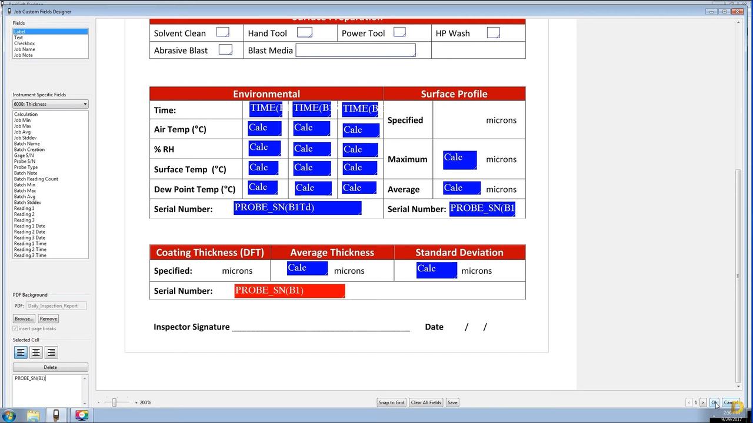Browse for a new PDF background
Image resolution: width=753 pixels, height=423 pixels.
[x=24, y=318]
